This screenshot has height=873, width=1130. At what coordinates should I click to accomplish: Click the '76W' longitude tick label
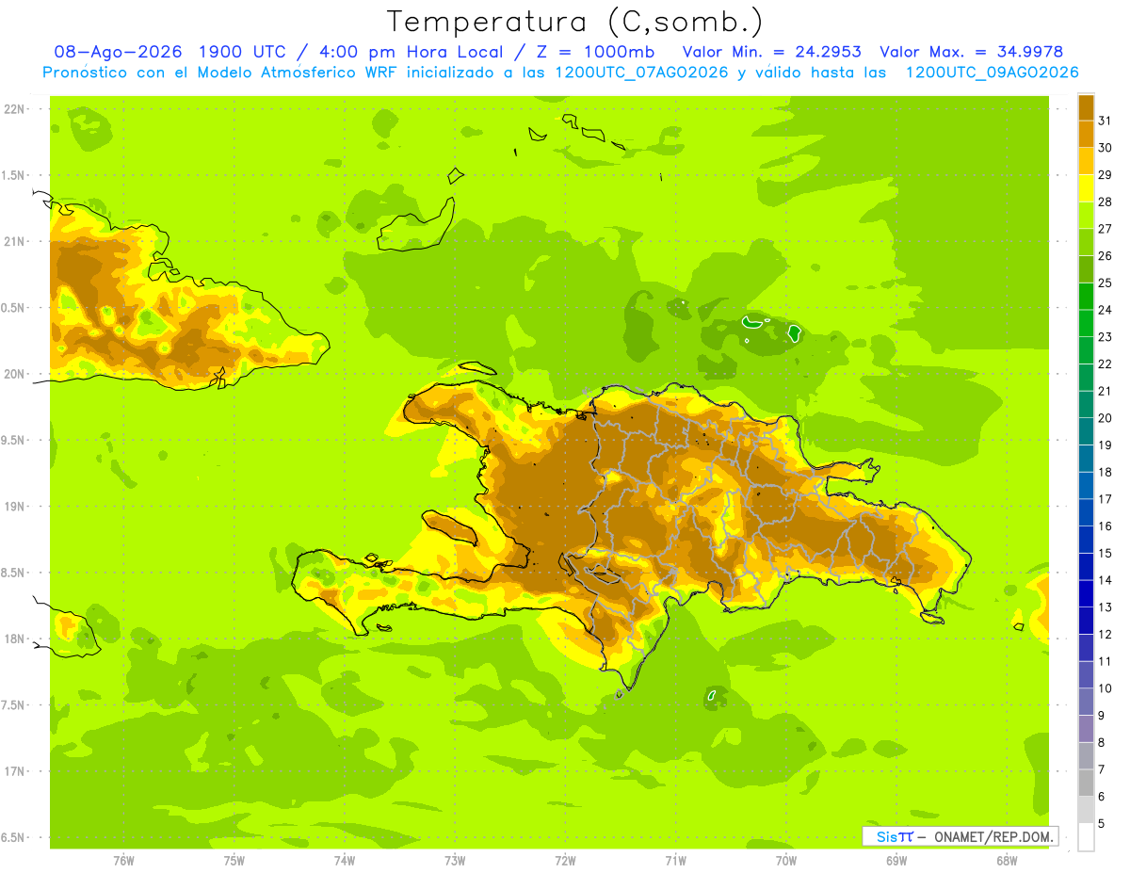tap(123, 860)
